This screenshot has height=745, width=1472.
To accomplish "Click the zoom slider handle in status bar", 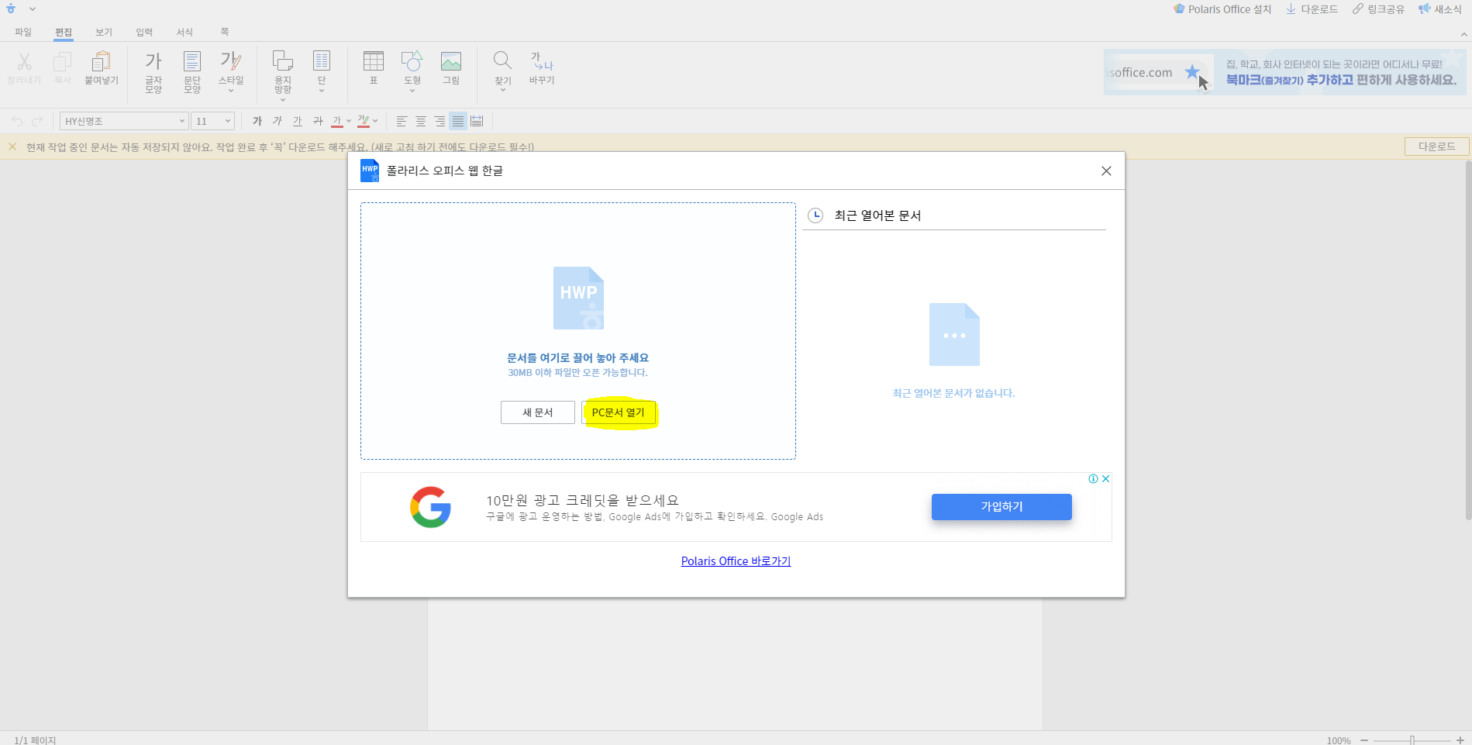I will coord(1412,740).
